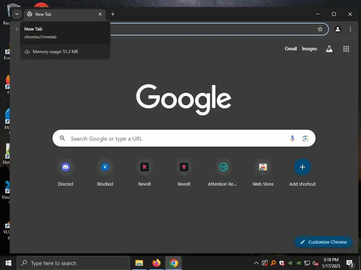Click the back arrow navigation button
Viewport: 361px width, 270px height.
17,29
